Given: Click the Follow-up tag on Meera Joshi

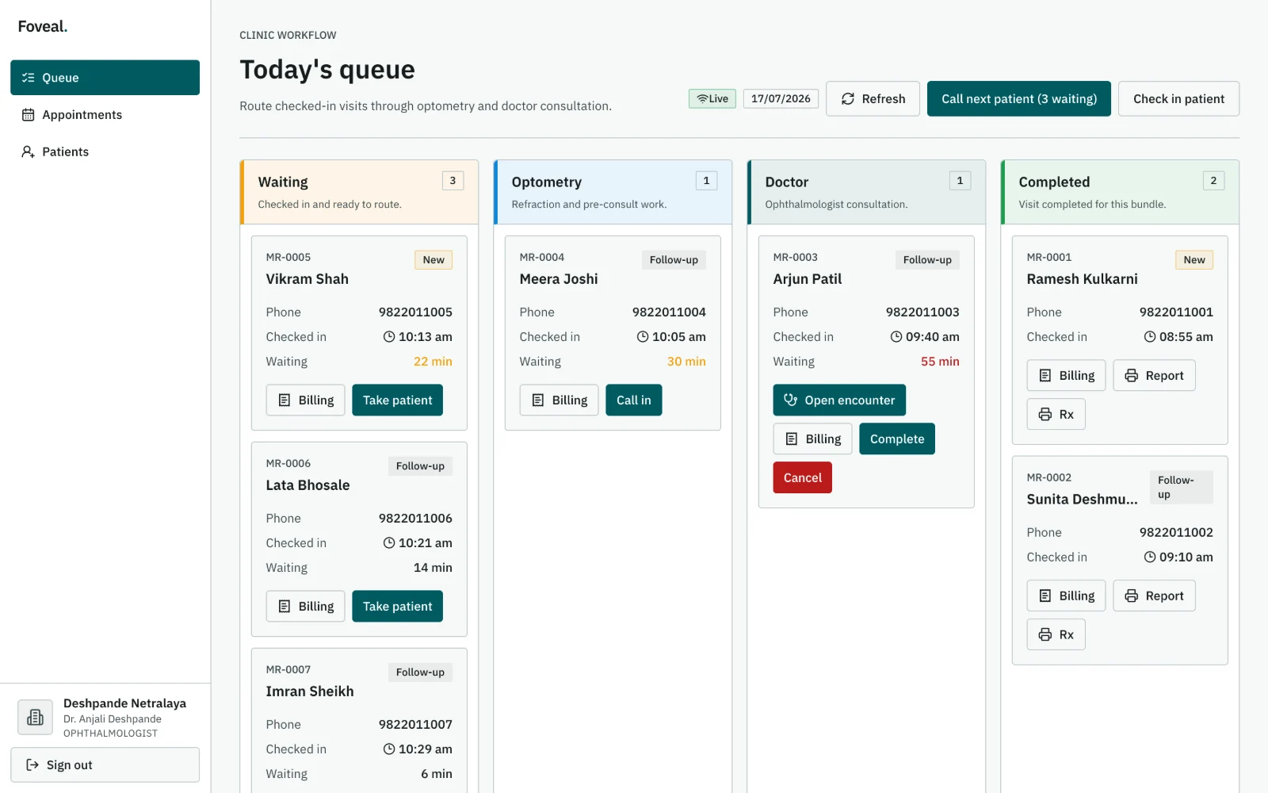Looking at the screenshot, I should [674, 260].
